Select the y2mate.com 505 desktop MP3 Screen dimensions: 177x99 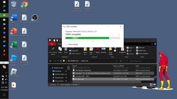24,47
